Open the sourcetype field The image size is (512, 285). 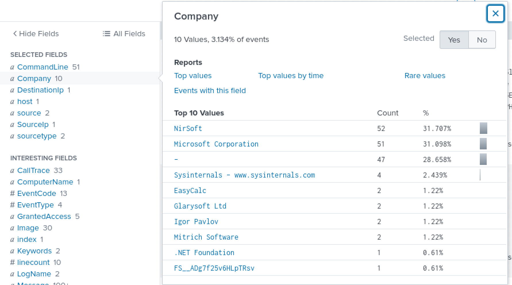[37, 136]
